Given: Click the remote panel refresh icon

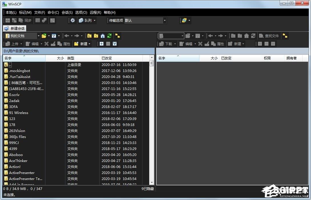Looking at the screenshot, I should point(253,36).
